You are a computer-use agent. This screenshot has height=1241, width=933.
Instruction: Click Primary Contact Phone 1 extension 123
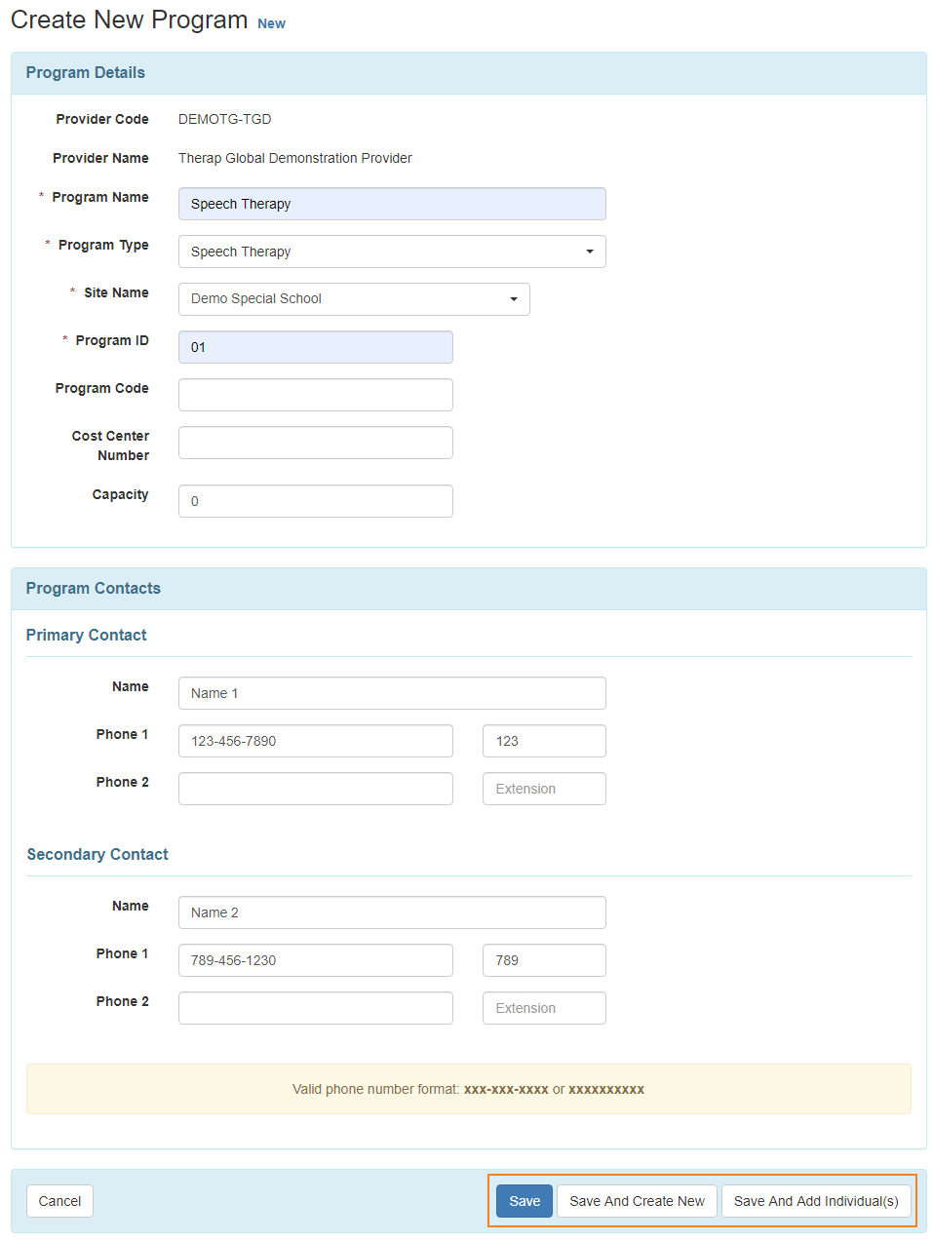point(544,741)
